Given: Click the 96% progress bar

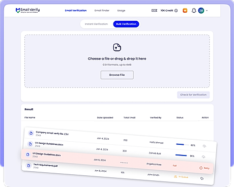Looking at the screenshot, I should [182, 155].
